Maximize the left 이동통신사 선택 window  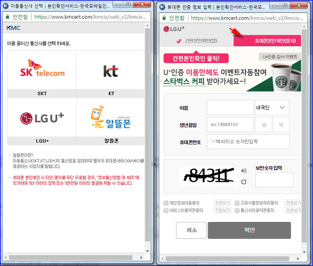(128, 4)
